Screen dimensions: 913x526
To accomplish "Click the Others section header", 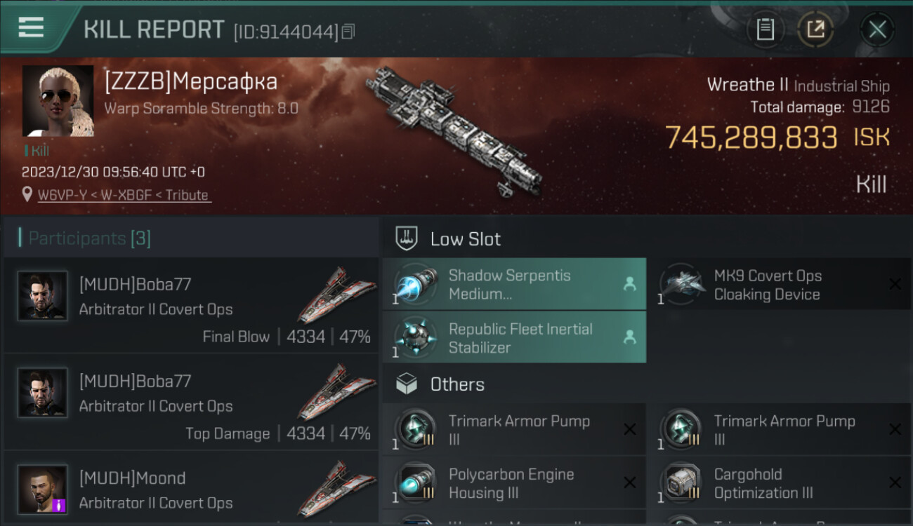I will [x=456, y=384].
